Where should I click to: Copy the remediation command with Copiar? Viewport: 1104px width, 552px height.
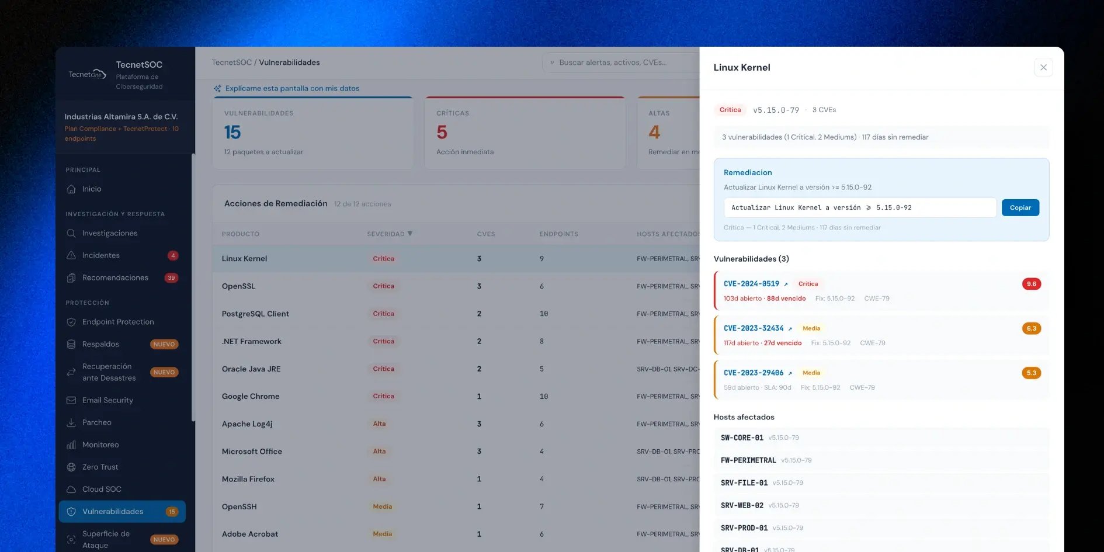tap(1020, 208)
